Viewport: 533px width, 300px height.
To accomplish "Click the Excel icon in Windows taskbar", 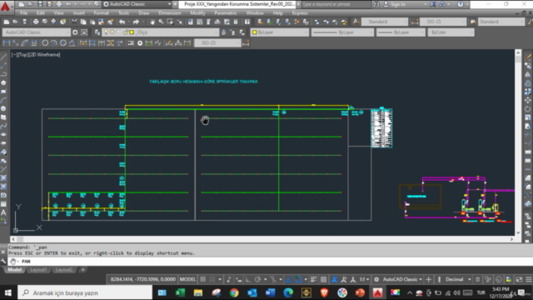I will pos(180,292).
